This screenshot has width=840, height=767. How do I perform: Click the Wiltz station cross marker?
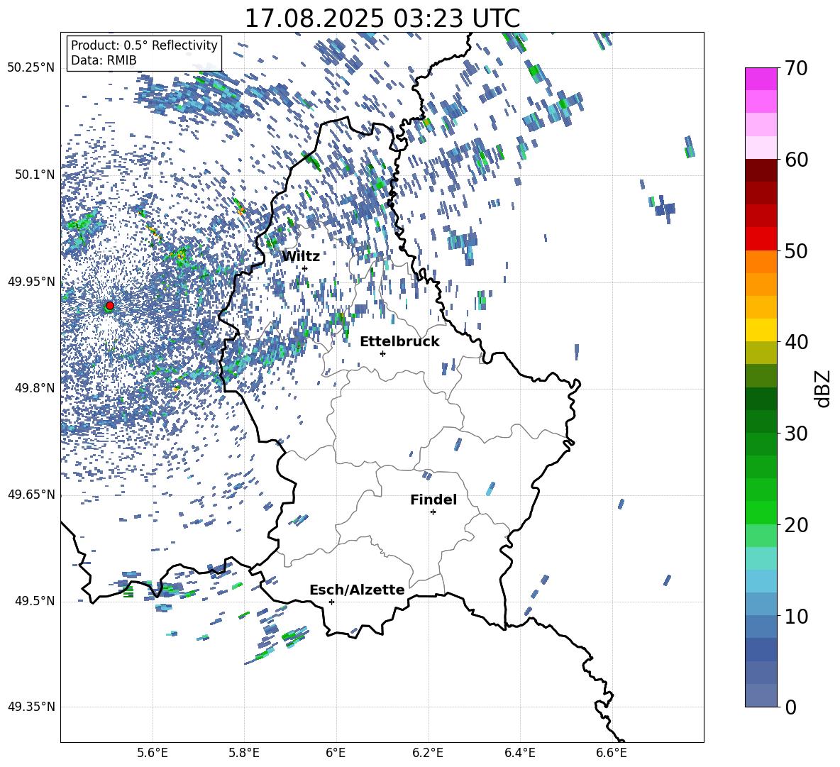tap(304, 268)
